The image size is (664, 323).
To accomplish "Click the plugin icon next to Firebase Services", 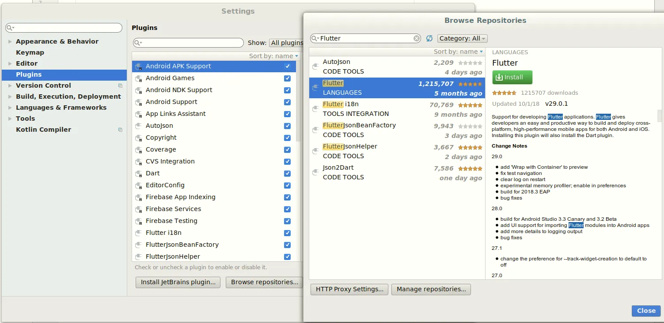I will coord(139,209).
